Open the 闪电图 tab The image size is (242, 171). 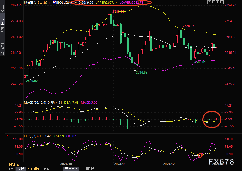pyautogui.click(x=2, y=32)
